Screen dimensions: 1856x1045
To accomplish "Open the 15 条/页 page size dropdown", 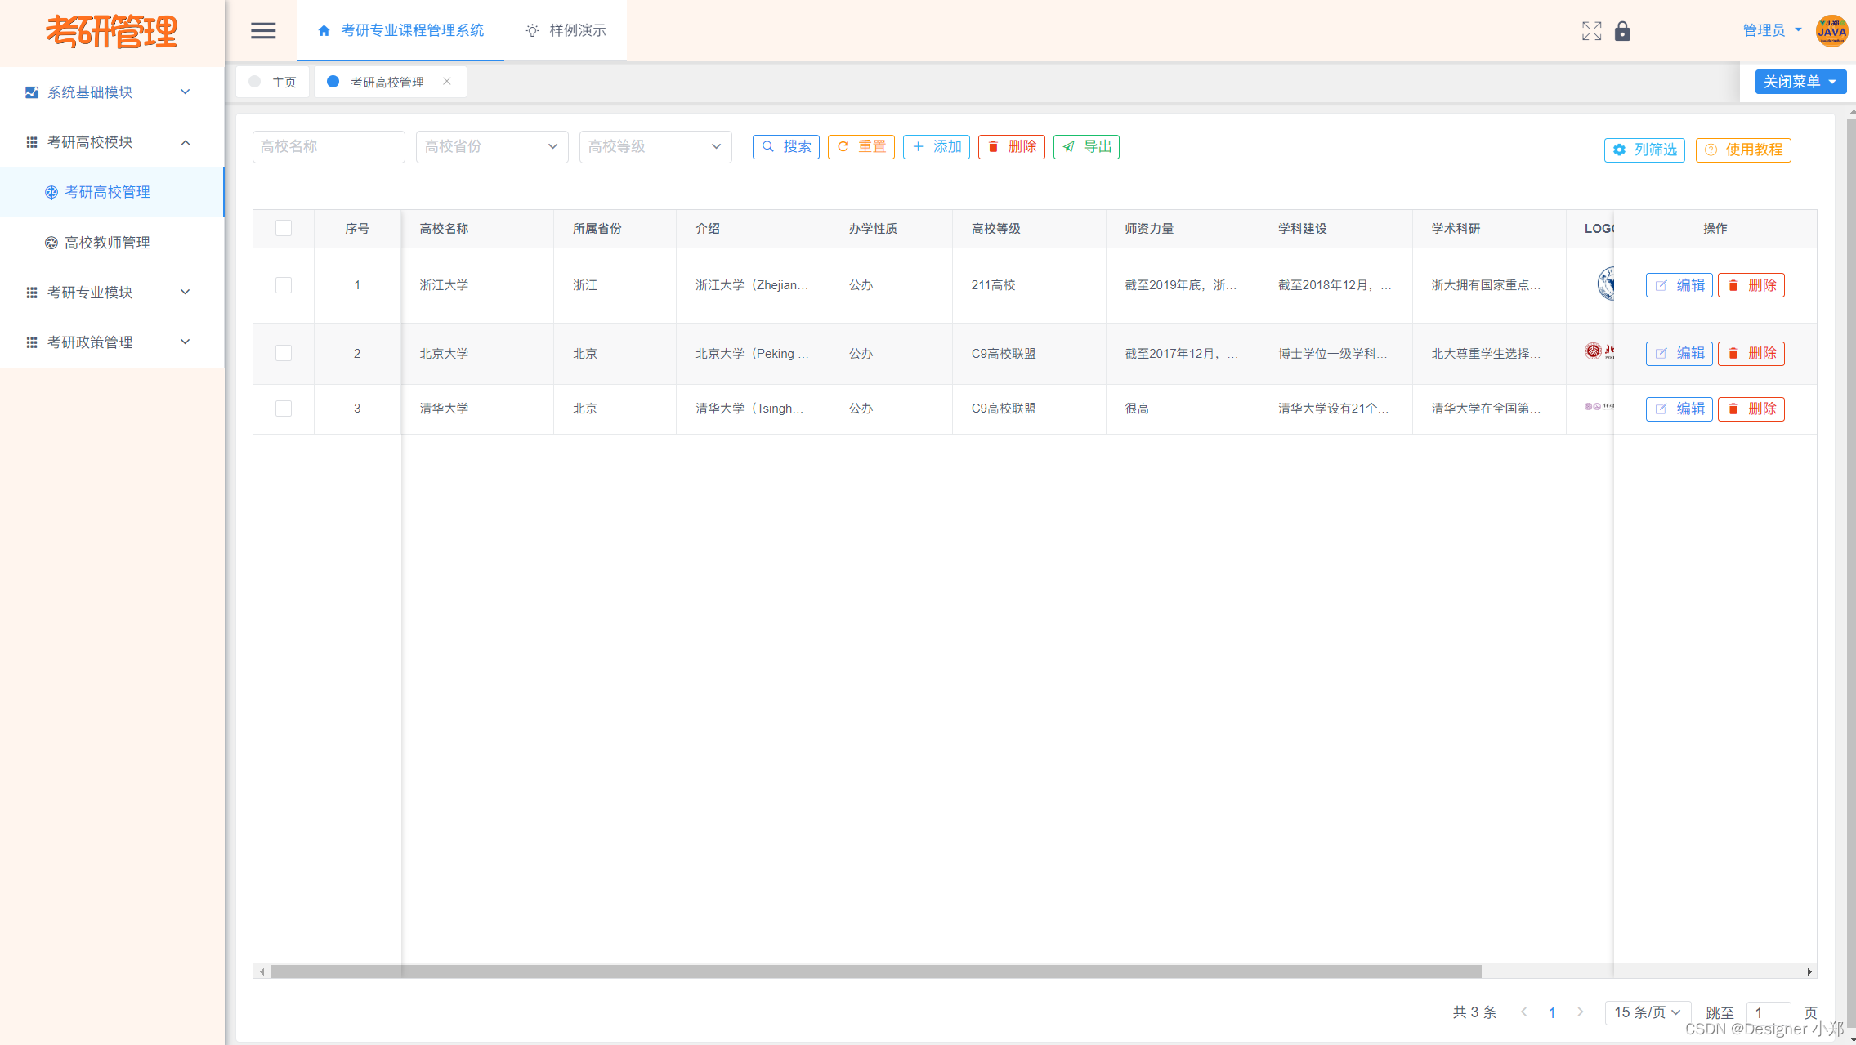I will (x=1647, y=1012).
